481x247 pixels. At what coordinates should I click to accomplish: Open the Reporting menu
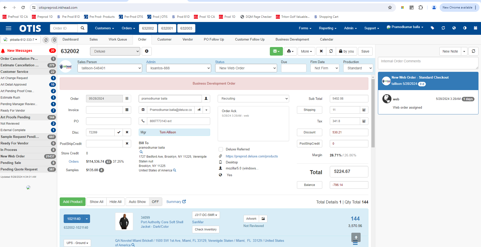click(328, 28)
